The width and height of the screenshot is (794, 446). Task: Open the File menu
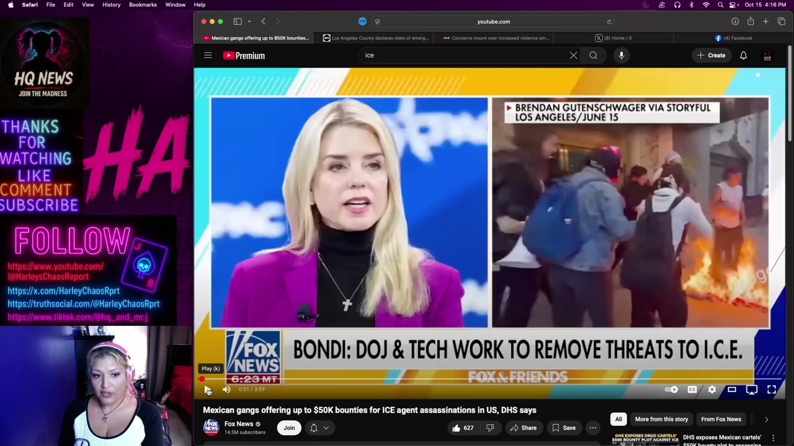click(51, 4)
